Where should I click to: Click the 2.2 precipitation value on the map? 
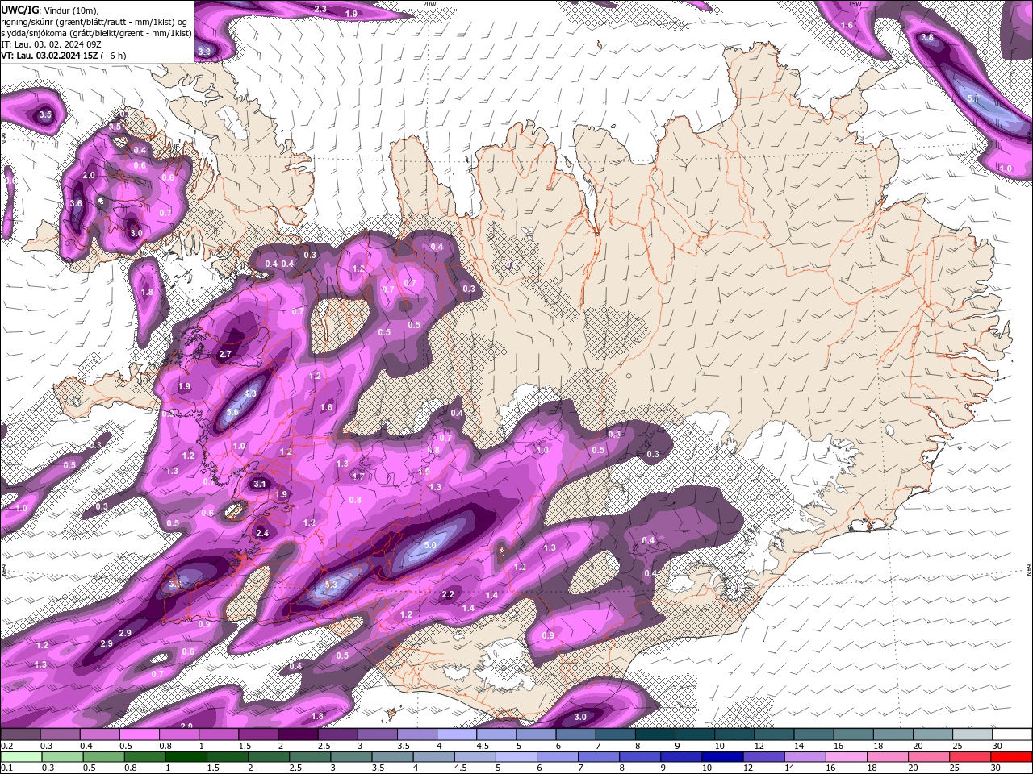449,594
